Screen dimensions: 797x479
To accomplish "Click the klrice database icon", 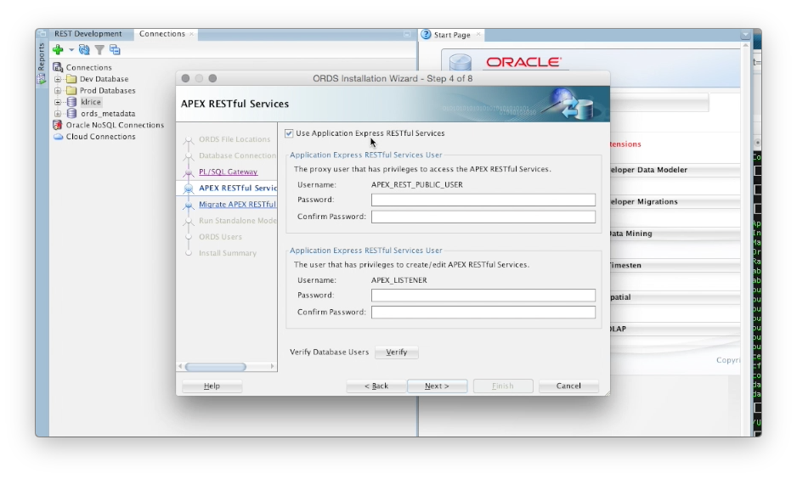I will point(71,102).
